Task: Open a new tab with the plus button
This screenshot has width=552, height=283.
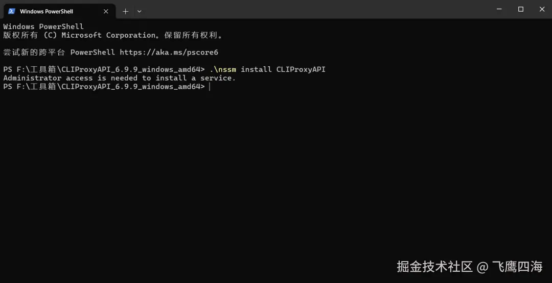Action: coord(125,11)
